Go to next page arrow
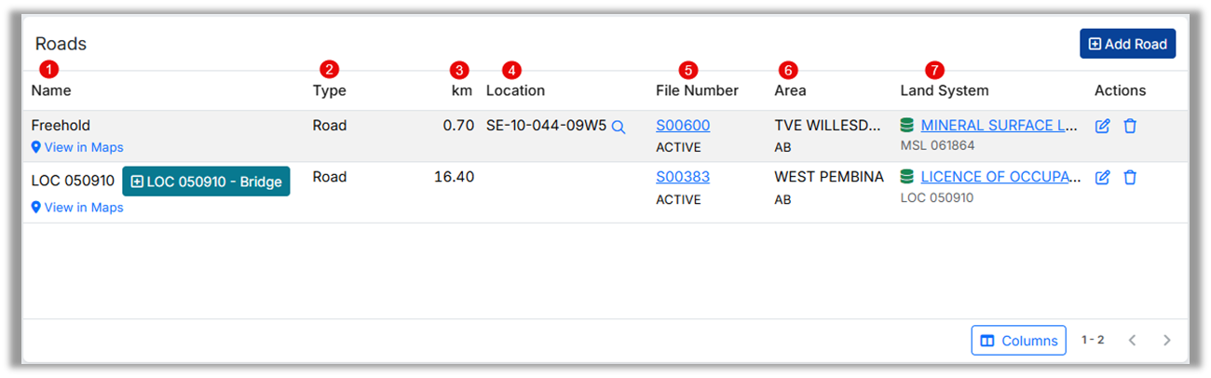 click(1166, 341)
